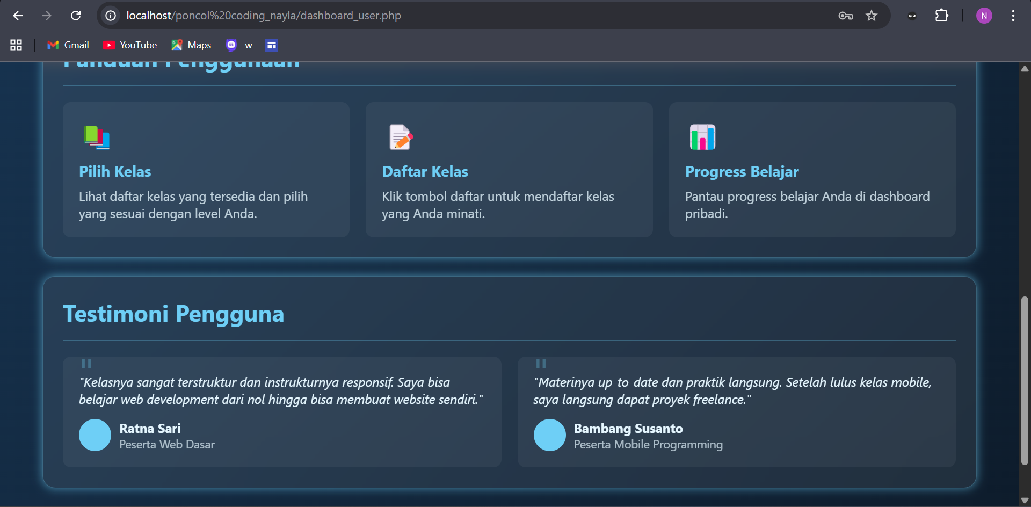
Task: Open the Maps bookmark
Action: point(191,45)
